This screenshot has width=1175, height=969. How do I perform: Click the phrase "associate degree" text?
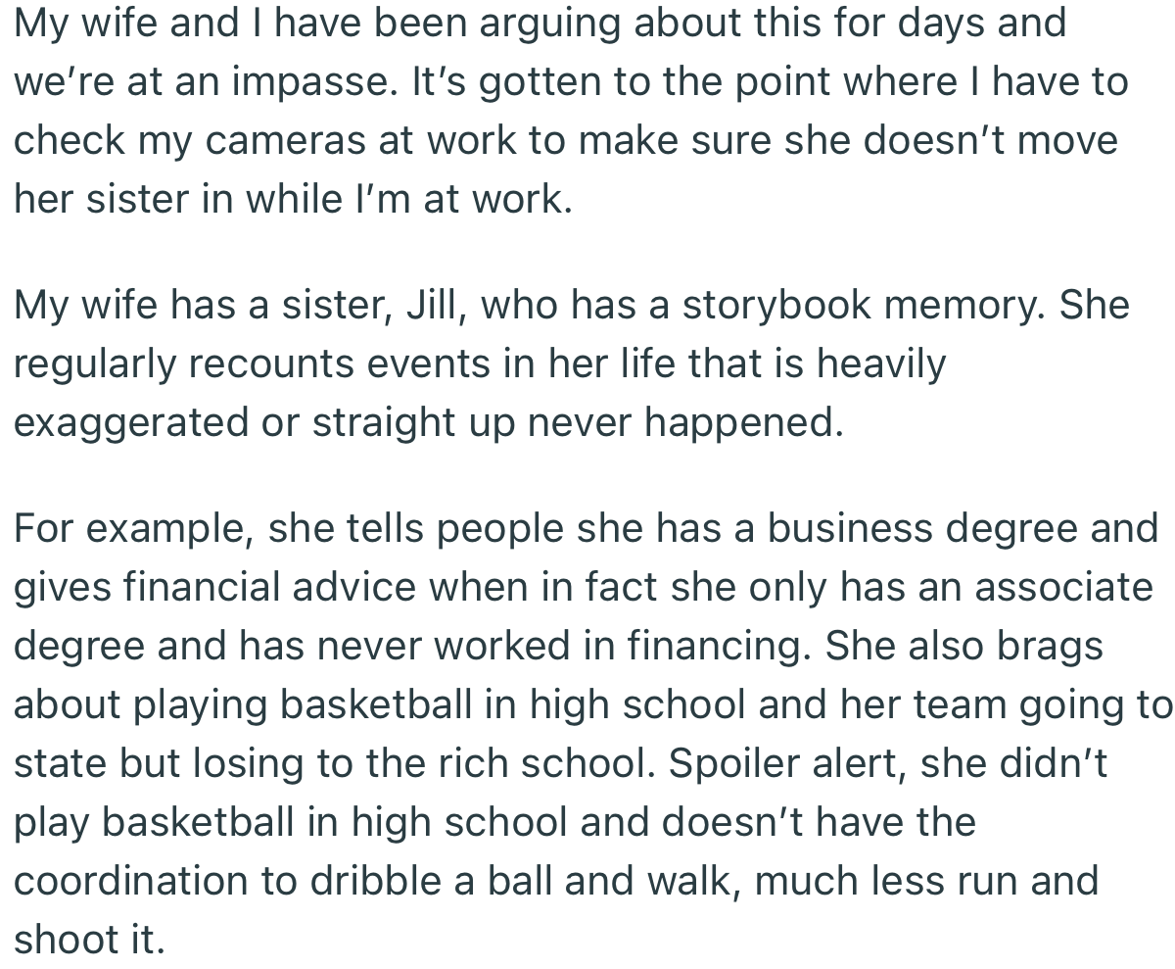pyautogui.click(x=1062, y=587)
